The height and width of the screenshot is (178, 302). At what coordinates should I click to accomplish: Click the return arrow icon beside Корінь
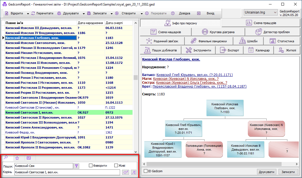coord(125,172)
